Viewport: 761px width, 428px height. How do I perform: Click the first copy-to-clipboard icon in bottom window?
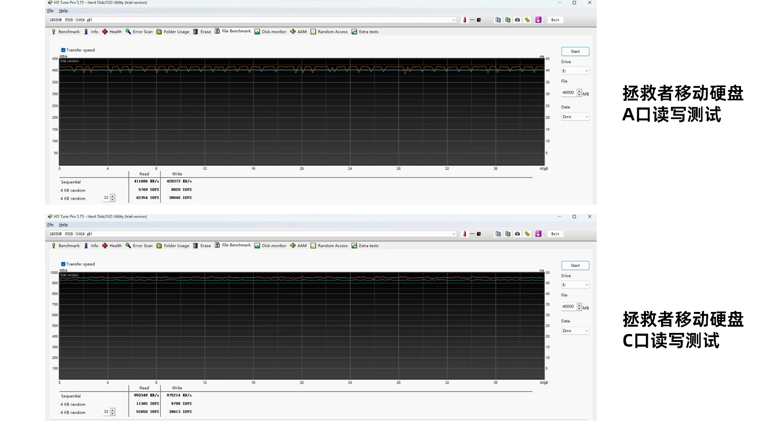click(498, 234)
